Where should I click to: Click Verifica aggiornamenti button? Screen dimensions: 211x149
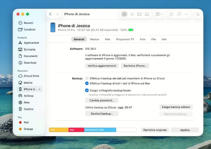[102, 66]
